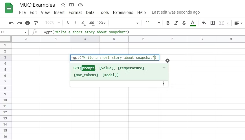Toggle italic formatting
Viewport: 245px width, 140px height.
point(176,23)
